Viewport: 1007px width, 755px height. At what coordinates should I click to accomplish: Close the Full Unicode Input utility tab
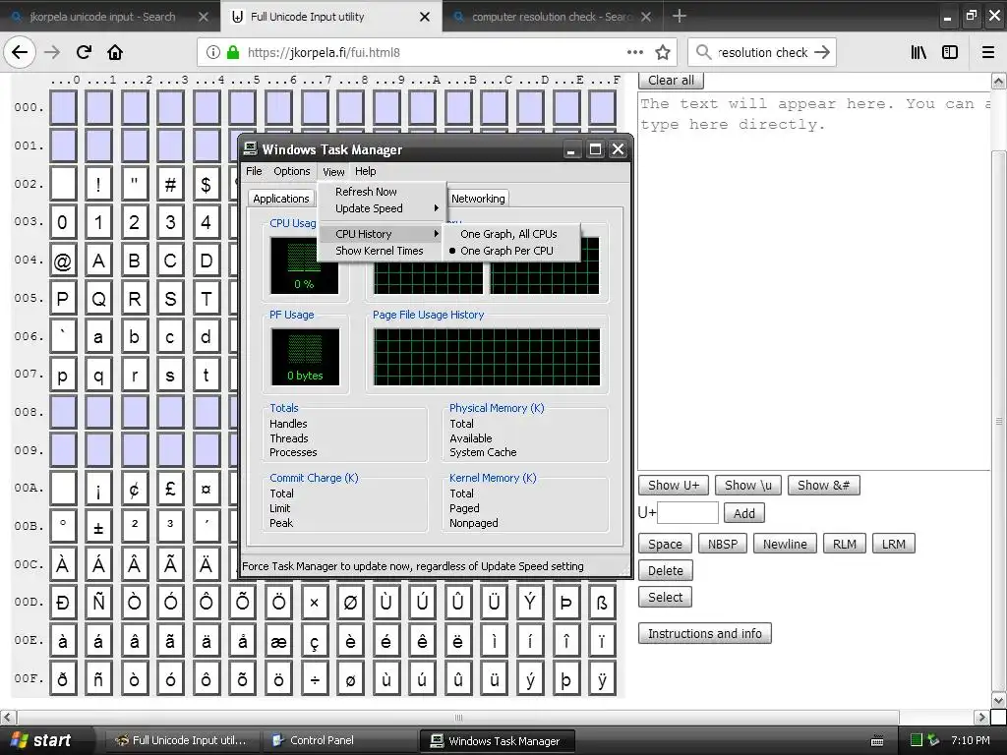(x=425, y=17)
